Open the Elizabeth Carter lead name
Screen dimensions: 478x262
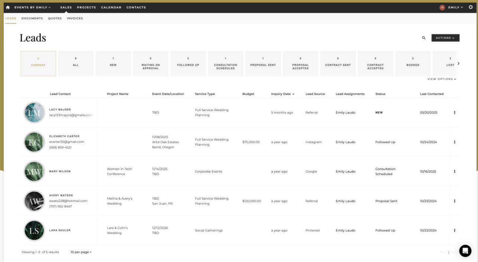click(64, 136)
